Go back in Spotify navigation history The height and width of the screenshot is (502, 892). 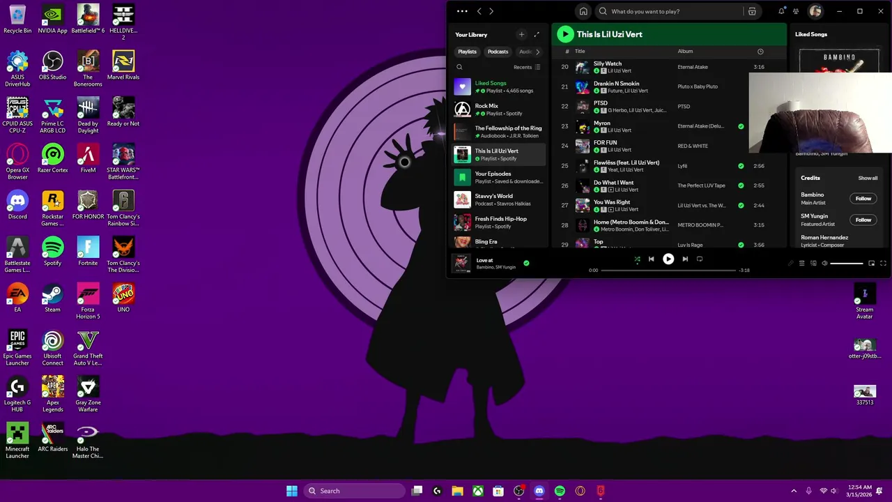pos(479,11)
